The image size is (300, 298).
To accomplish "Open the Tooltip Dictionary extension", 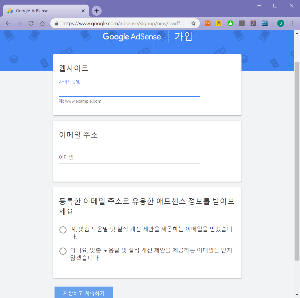I will click(x=265, y=23).
